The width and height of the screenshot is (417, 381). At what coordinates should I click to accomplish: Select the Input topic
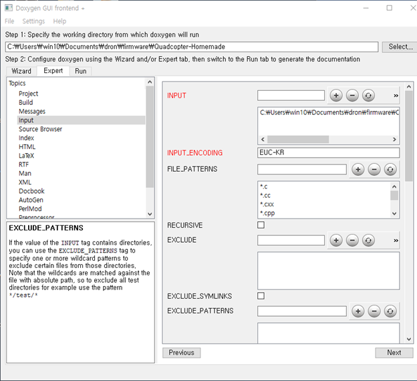[81, 120]
